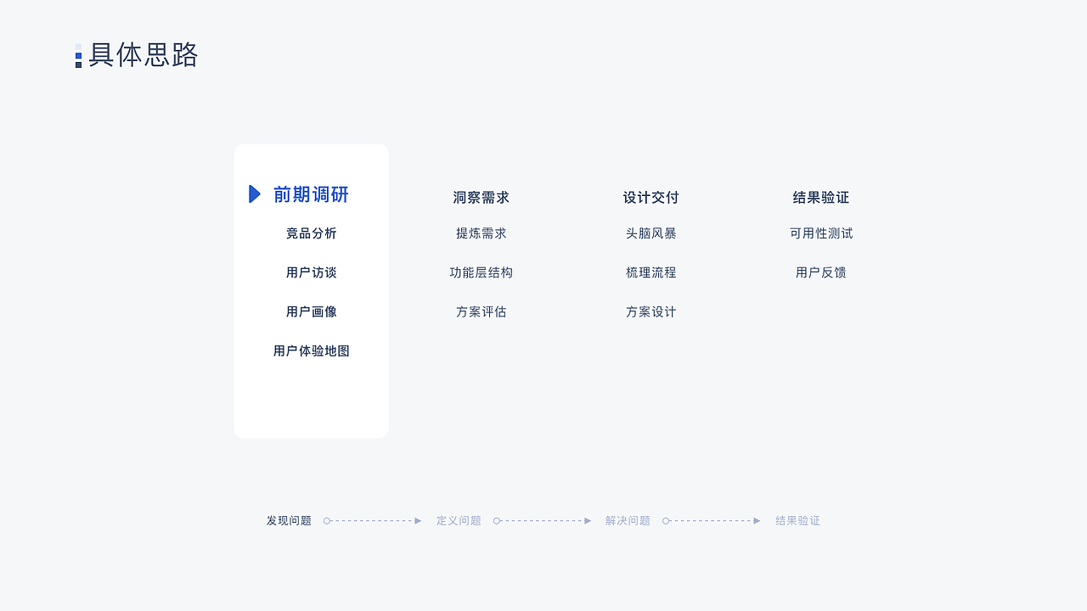Open the 定义问题 step in the bottom flow
The width and height of the screenshot is (1087, 611).
coord(458,520)
